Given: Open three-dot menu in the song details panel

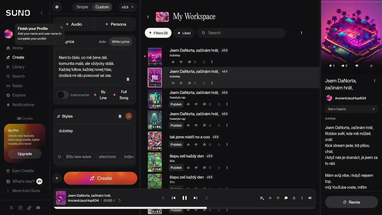Looking at the screenshot, I should [x=375, y=81].
